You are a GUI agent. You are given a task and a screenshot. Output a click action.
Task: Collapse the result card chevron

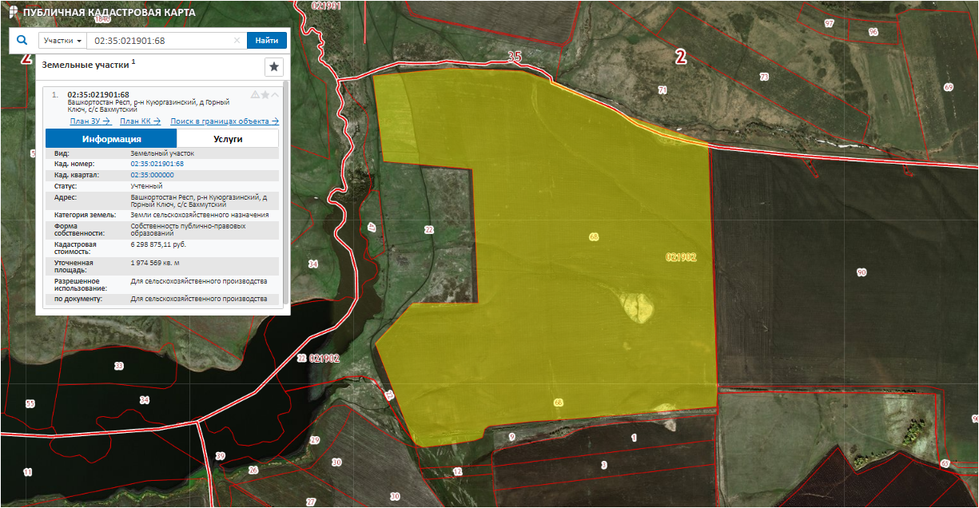click(x=275, y=94)
